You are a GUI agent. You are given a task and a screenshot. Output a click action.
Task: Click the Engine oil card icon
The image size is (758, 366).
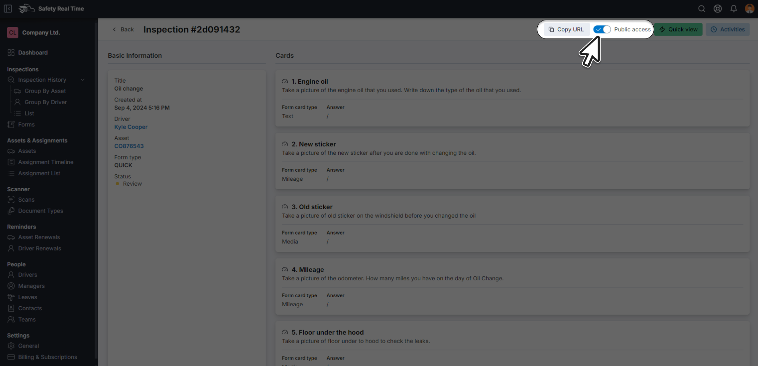pyautogui.click(x=285, y=81)
